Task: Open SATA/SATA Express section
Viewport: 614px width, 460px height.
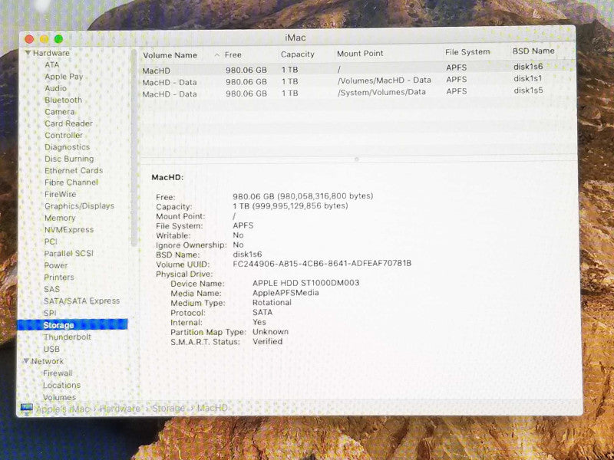Action: [81, 301]
